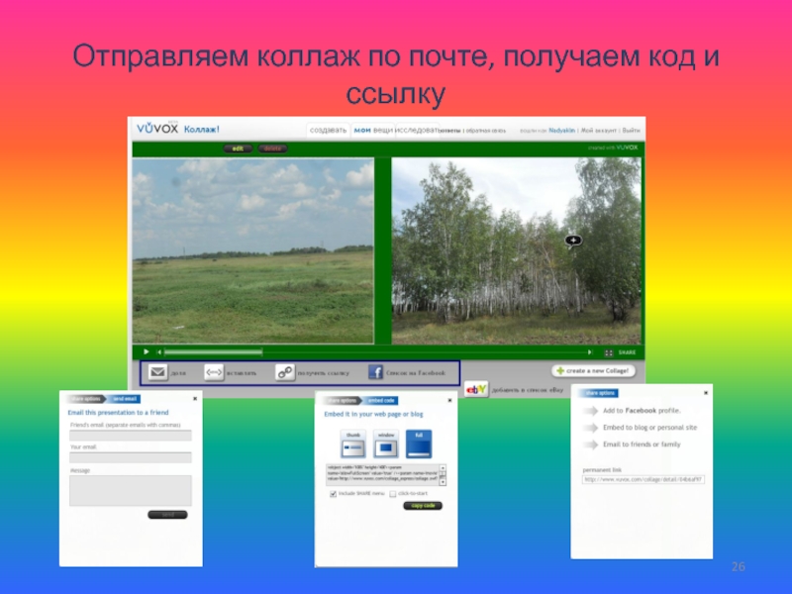Click the copy code button
The height and width of the screenshot is (594, 792).
click(x=423, y=506)
